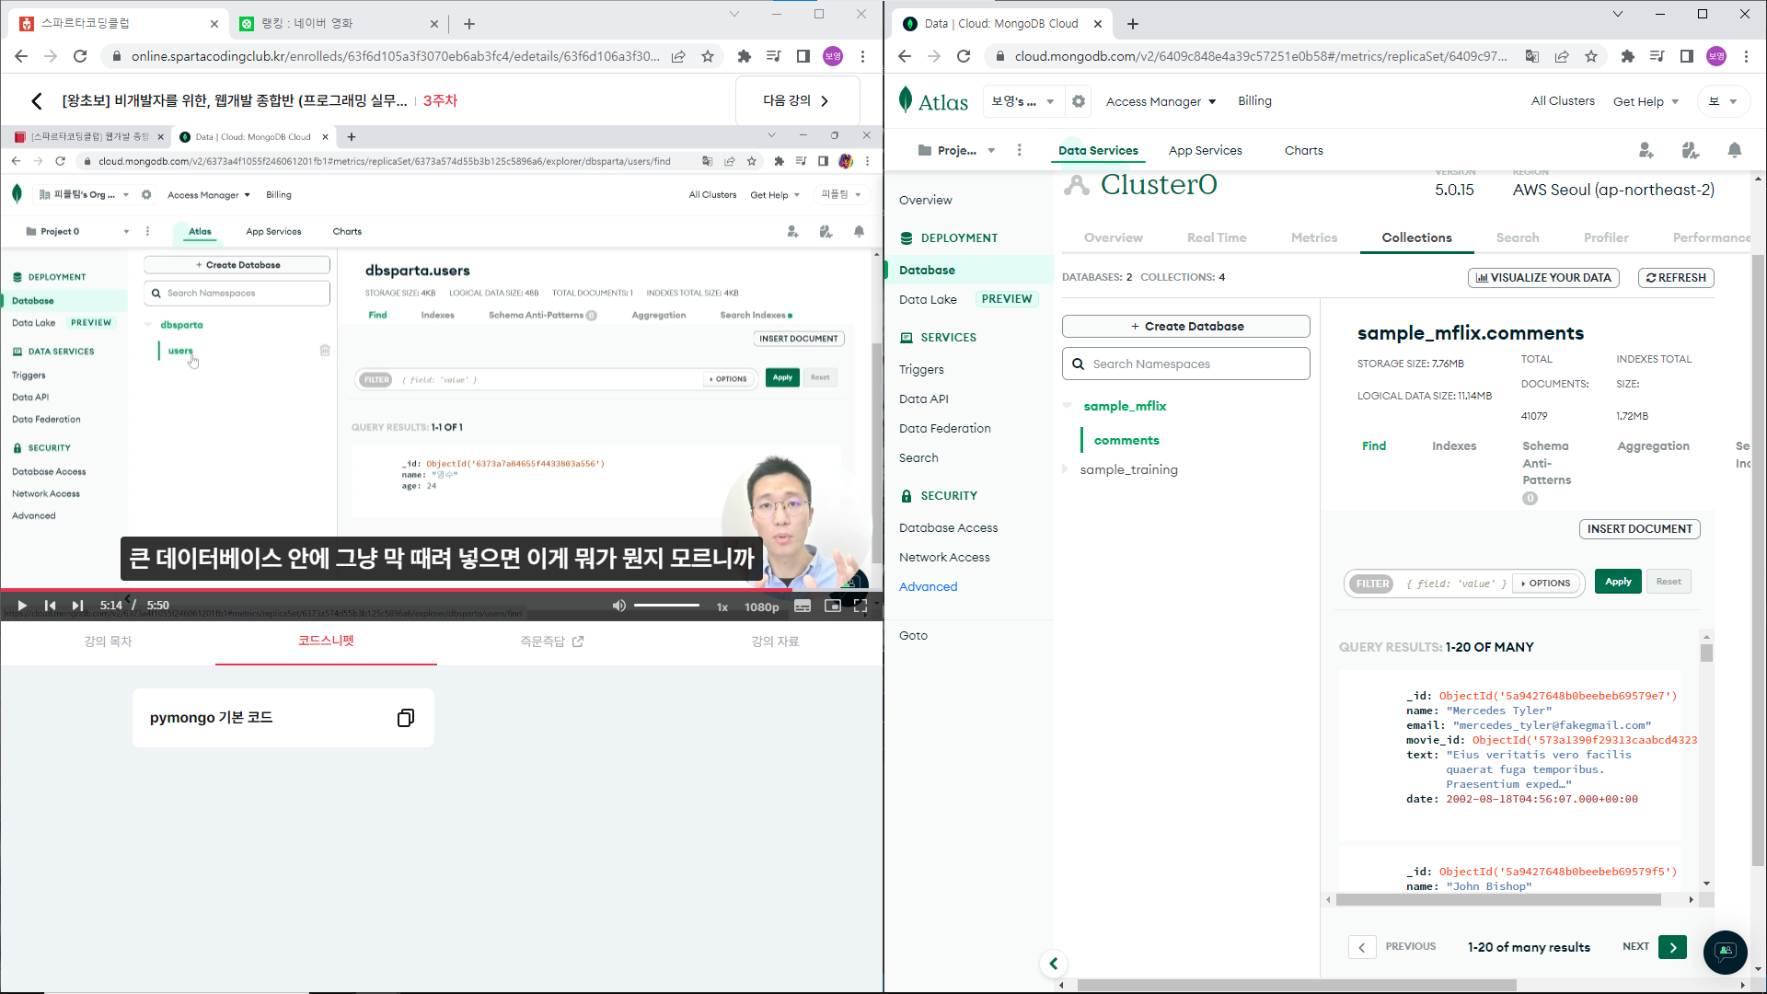Reload the spartacodingclub page
The image size is (1767, 994).
click(x=80, y=56)
